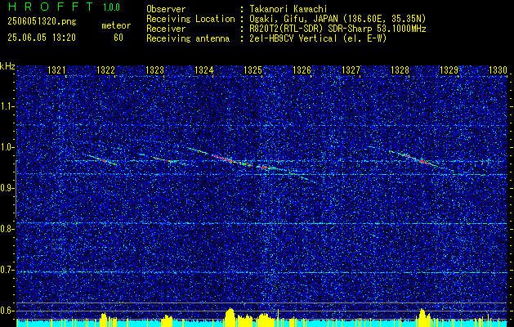Click time marker 1327
This screenshot has height=327, width=514.
351,70
